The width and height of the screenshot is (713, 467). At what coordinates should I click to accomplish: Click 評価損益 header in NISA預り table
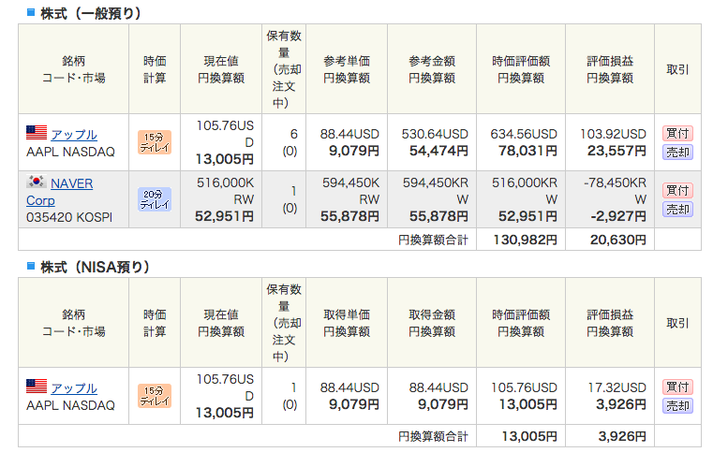pos(610,323)
